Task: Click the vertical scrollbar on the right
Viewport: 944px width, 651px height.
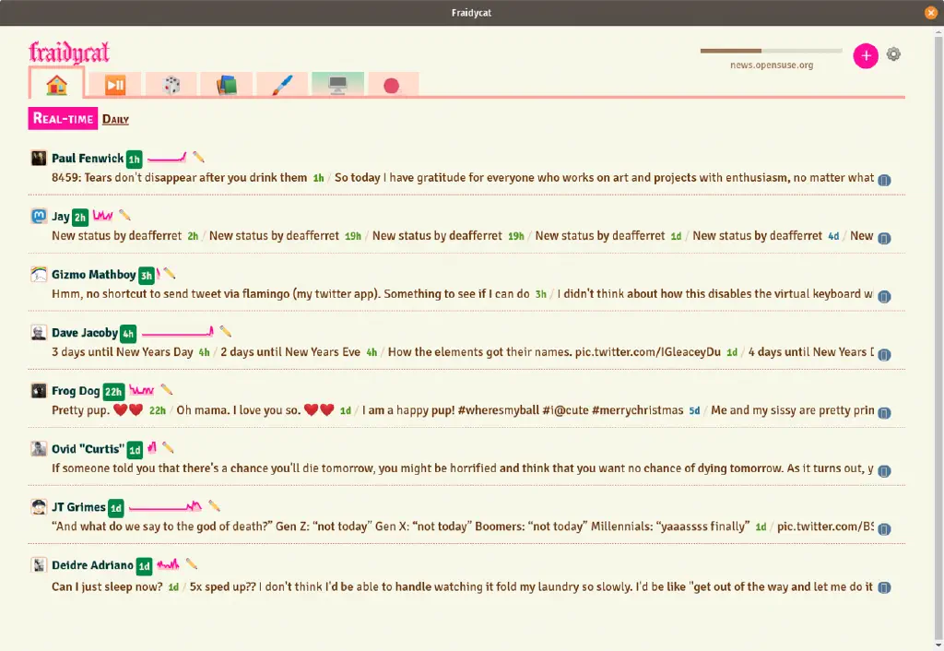Action: coord(939,337)
